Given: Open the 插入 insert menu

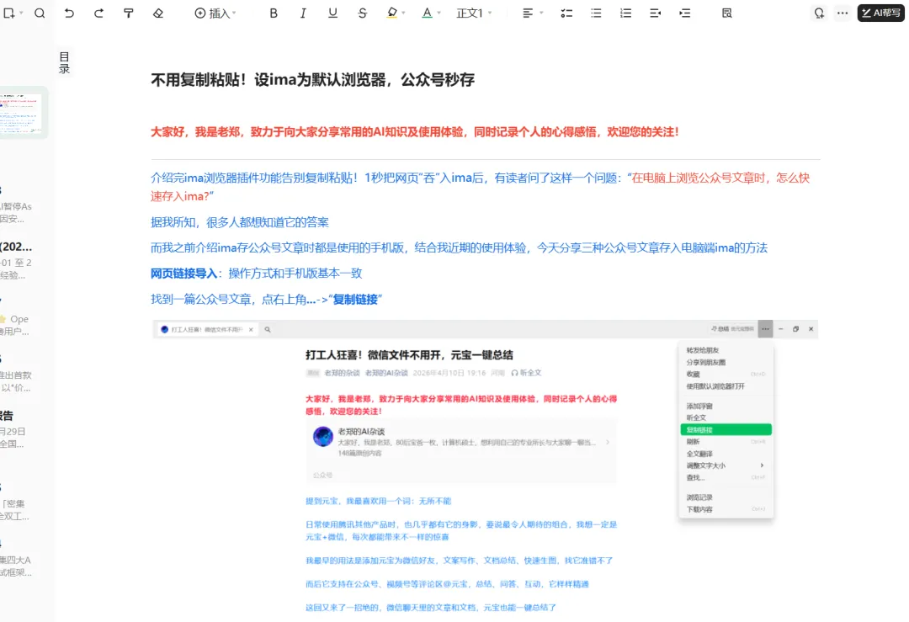Looking at the screenshot, I should coord(215,13).
